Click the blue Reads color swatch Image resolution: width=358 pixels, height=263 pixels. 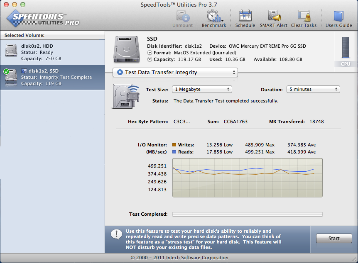(174, 152)
